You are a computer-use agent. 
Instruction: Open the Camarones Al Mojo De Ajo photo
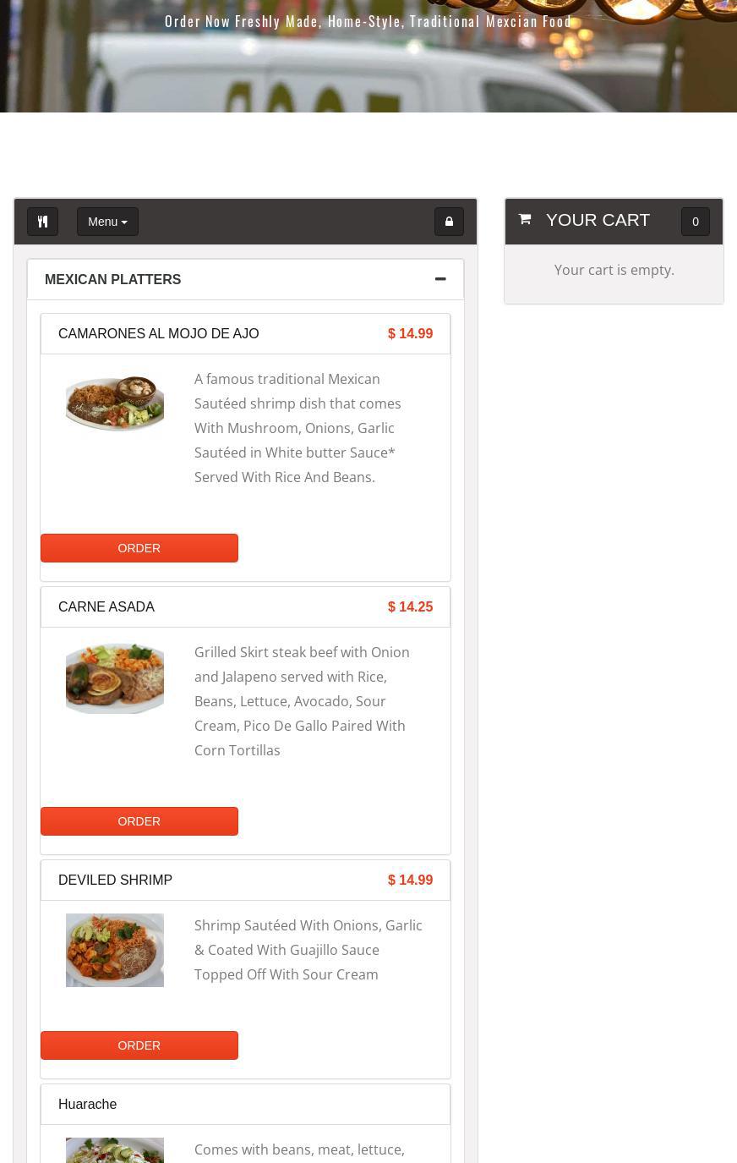[x=115, y=403]
